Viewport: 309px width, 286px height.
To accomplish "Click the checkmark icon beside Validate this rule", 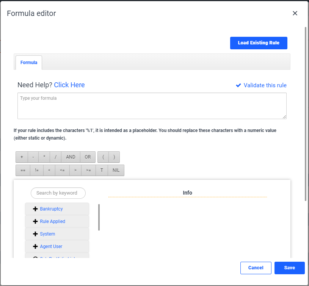I will (x=238, y=85).
